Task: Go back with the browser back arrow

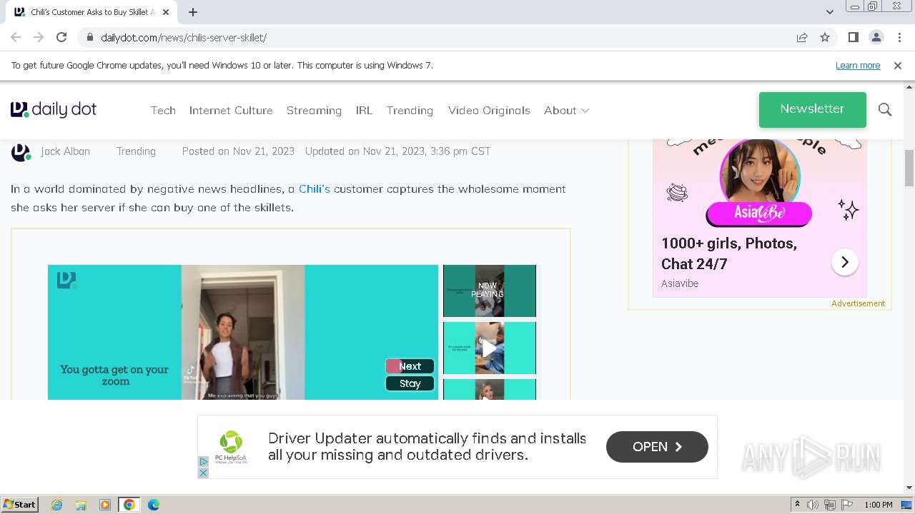Action: [x=16, y=37]
